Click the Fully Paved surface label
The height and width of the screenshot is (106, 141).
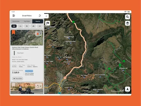coord(20,53)
